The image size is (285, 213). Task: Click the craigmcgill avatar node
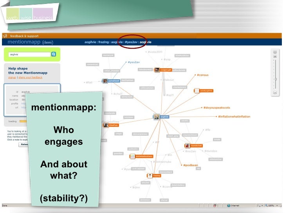click(x=157, y=70)
